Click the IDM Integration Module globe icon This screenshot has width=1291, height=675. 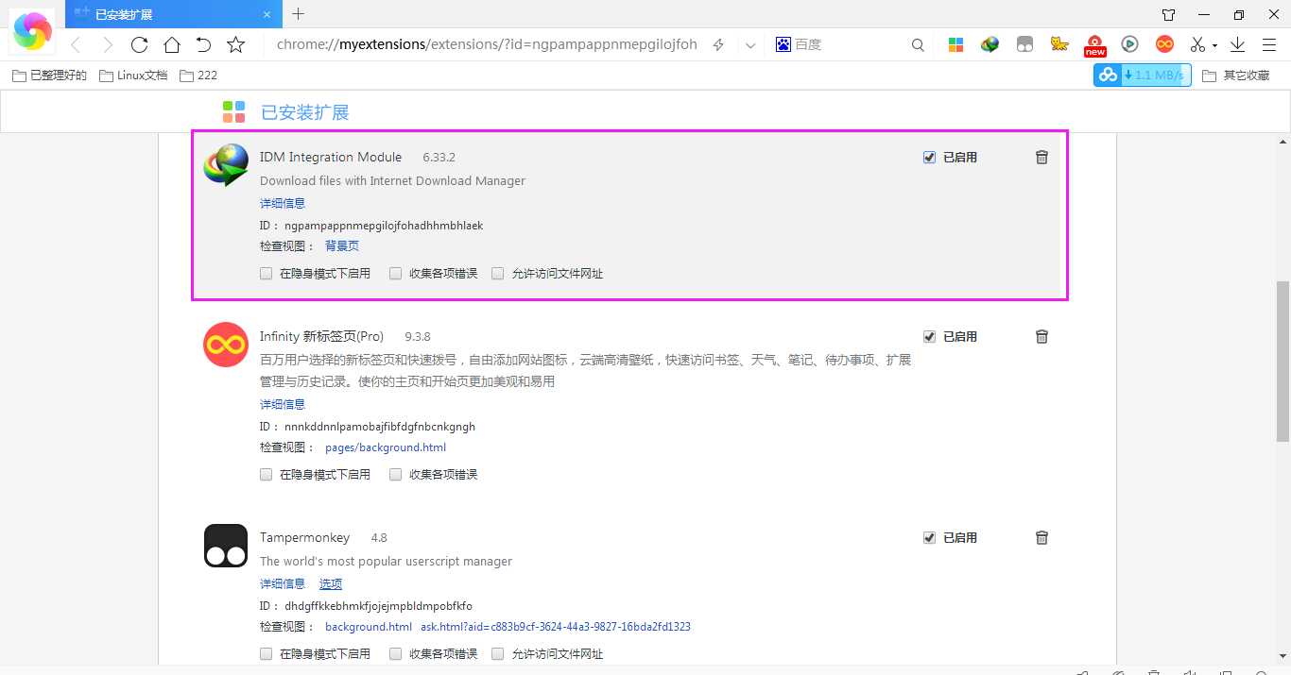(x=226, y=166)
